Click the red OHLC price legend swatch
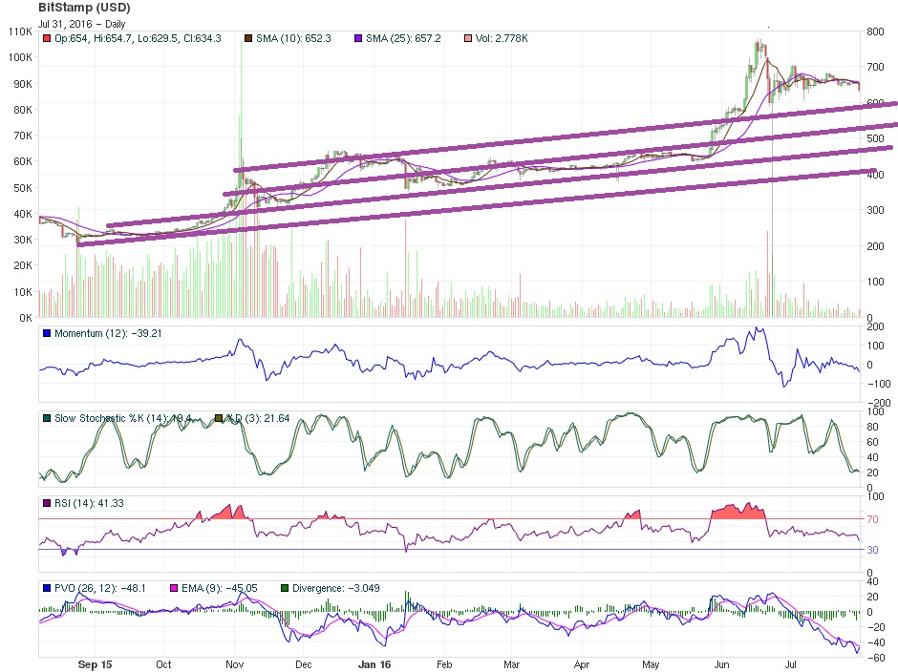Viewport: 898px width, 672px height. coord(46,38)
